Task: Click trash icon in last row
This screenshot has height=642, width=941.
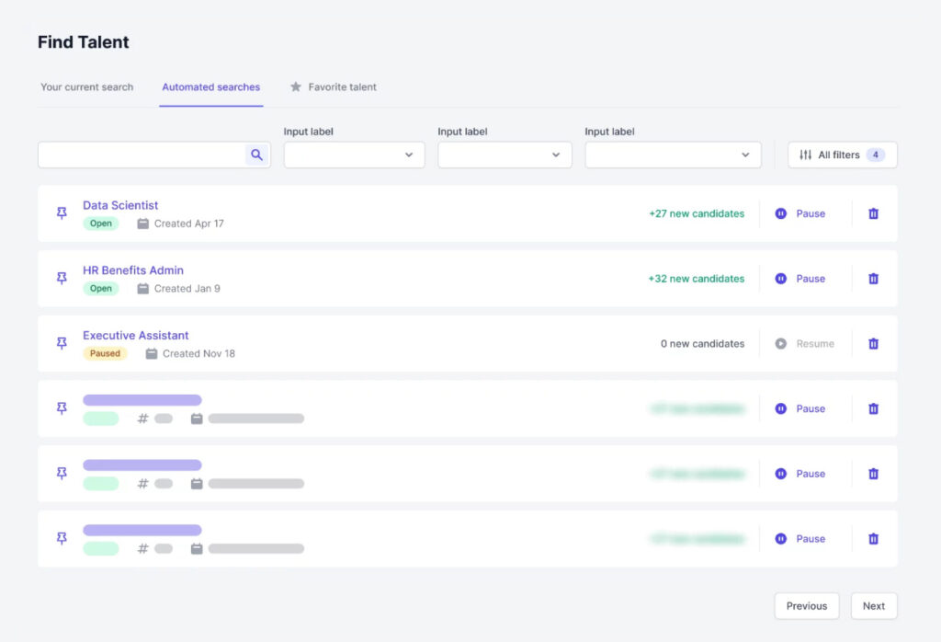Action: 873,539
